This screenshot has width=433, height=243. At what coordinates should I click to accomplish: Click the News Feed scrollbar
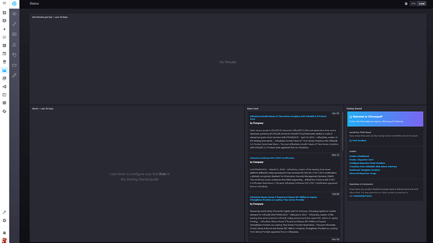[x=343, y=131]
